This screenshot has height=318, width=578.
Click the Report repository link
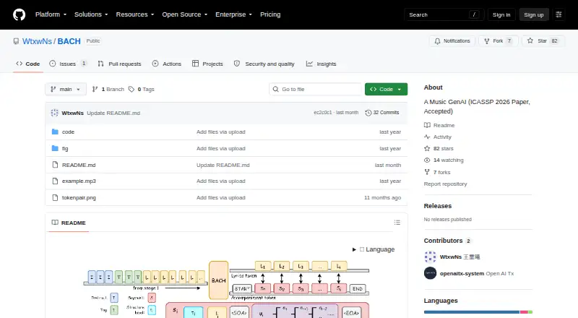click(x=445, y=184)
